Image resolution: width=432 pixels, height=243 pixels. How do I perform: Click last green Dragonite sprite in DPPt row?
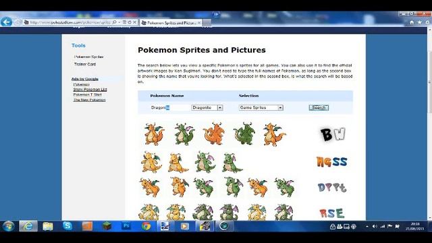(284, 188)
